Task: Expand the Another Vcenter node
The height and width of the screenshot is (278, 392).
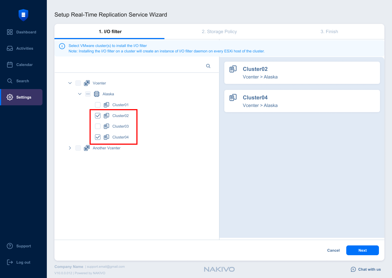Action: [70, 148]
